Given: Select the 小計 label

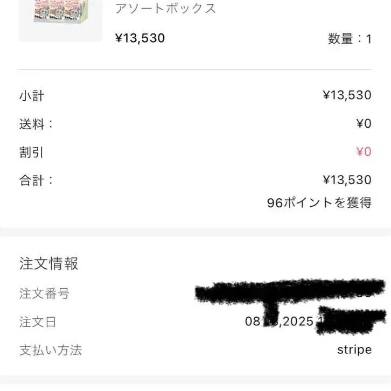Looking at the screenshot, I should click(32, 96).
